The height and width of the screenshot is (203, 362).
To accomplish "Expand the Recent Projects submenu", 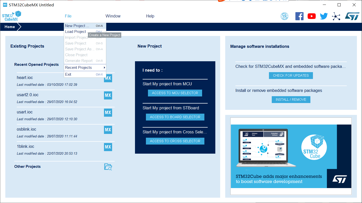I will point(85,68).
